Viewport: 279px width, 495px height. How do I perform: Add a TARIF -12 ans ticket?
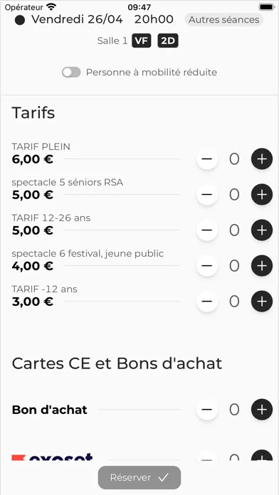point(262,302)
